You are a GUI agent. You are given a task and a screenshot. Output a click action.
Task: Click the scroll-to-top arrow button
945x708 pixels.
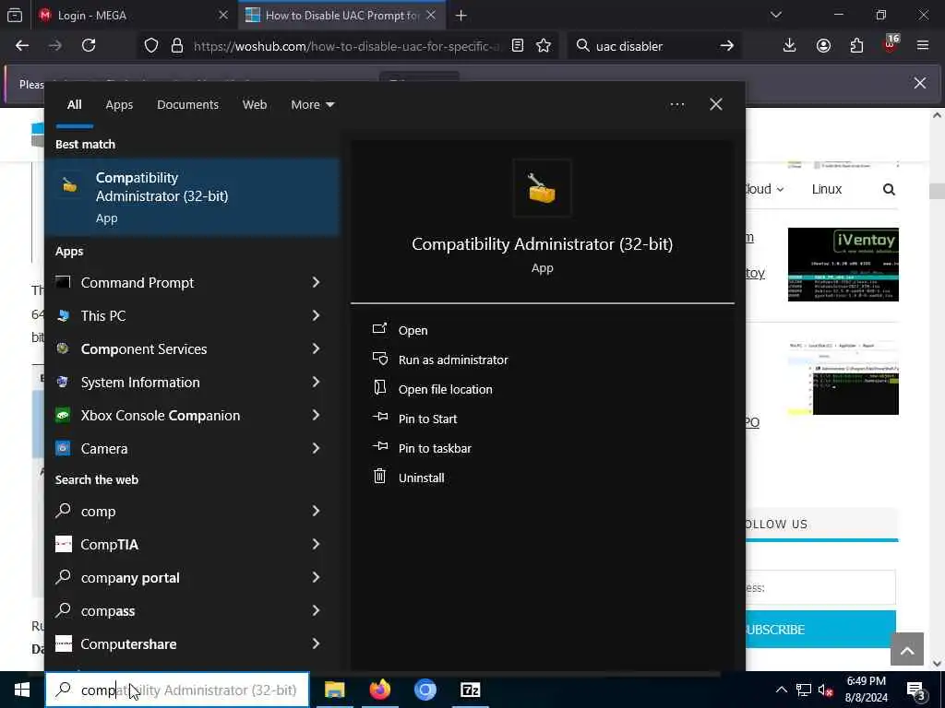(907, 649)
